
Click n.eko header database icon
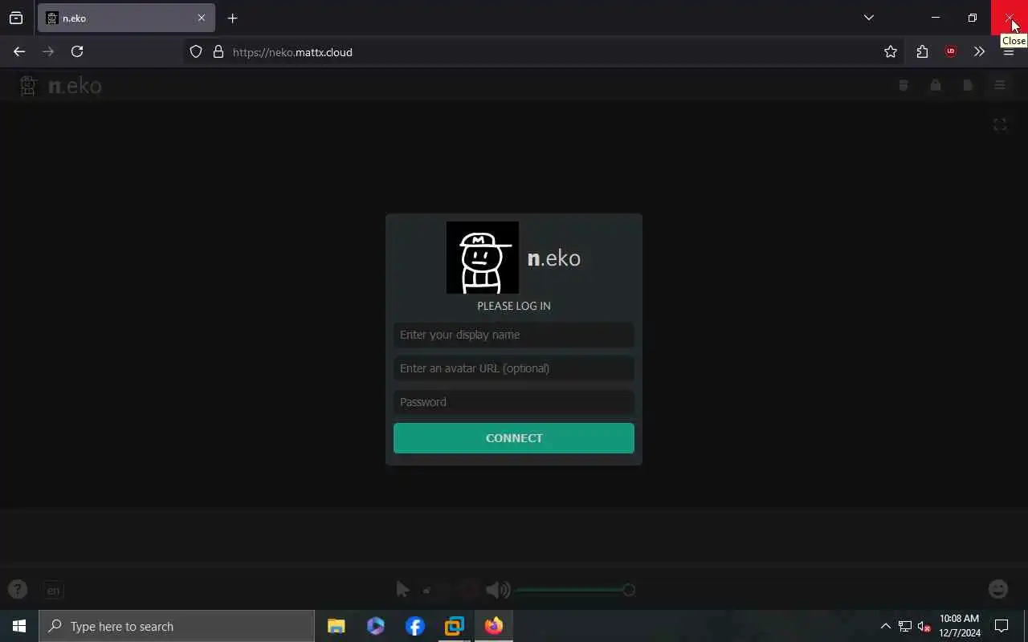click(904, 85)
